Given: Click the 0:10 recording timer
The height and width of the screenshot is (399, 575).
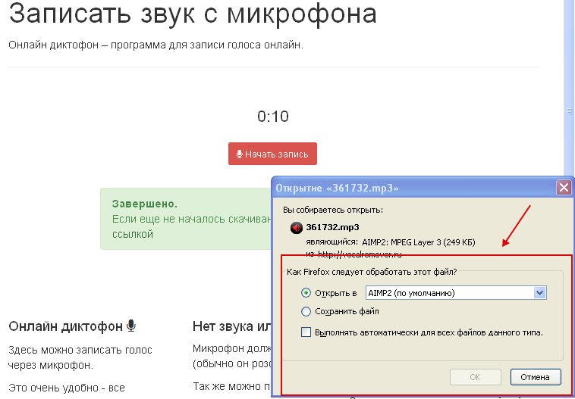Looking at the screenshot, I should (273, 117).
